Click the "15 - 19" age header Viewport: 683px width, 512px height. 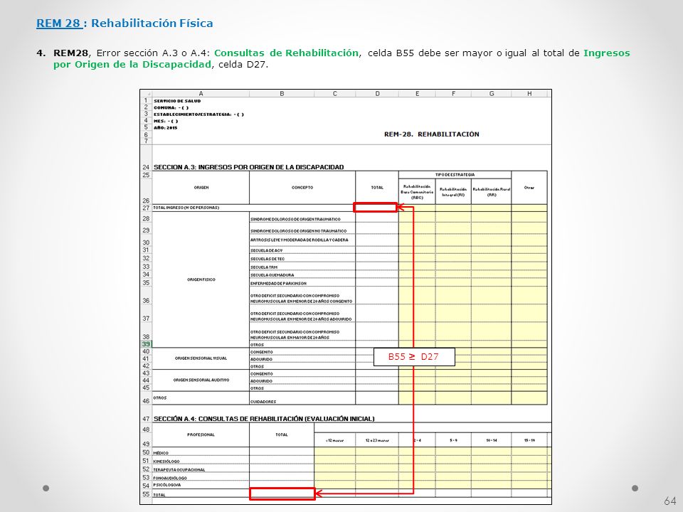click(x=529, y=441)
